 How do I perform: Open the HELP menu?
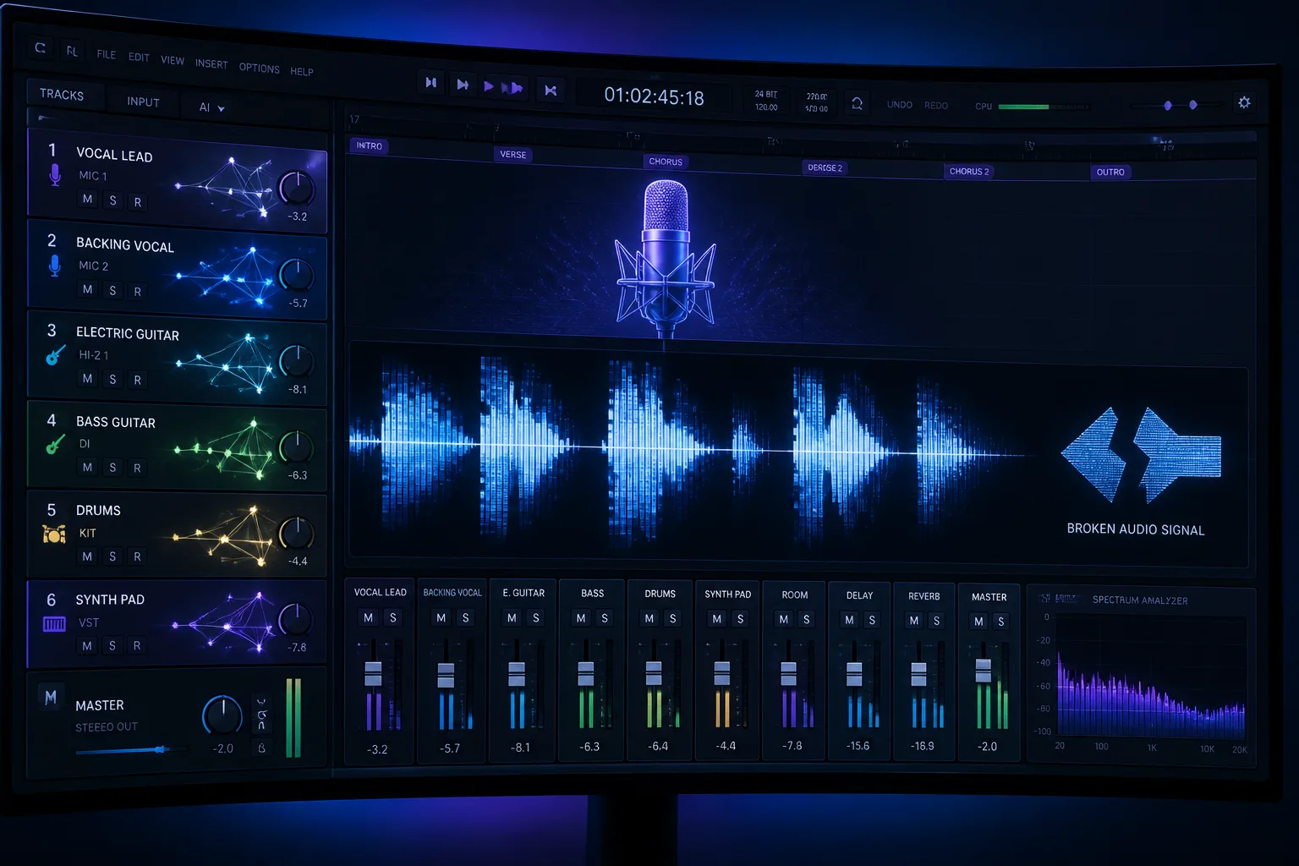point(302,72)
